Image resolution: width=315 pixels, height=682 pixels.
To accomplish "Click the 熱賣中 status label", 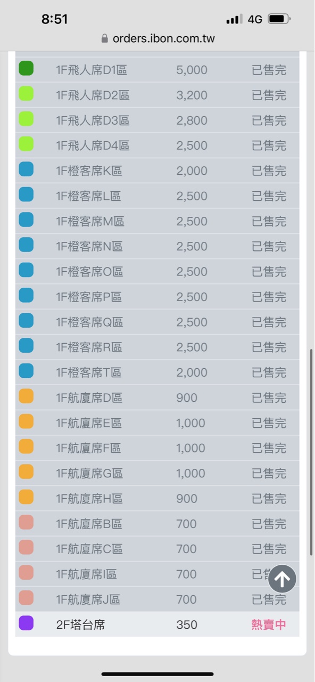I will pyautogui.click(x=269, y=624).
